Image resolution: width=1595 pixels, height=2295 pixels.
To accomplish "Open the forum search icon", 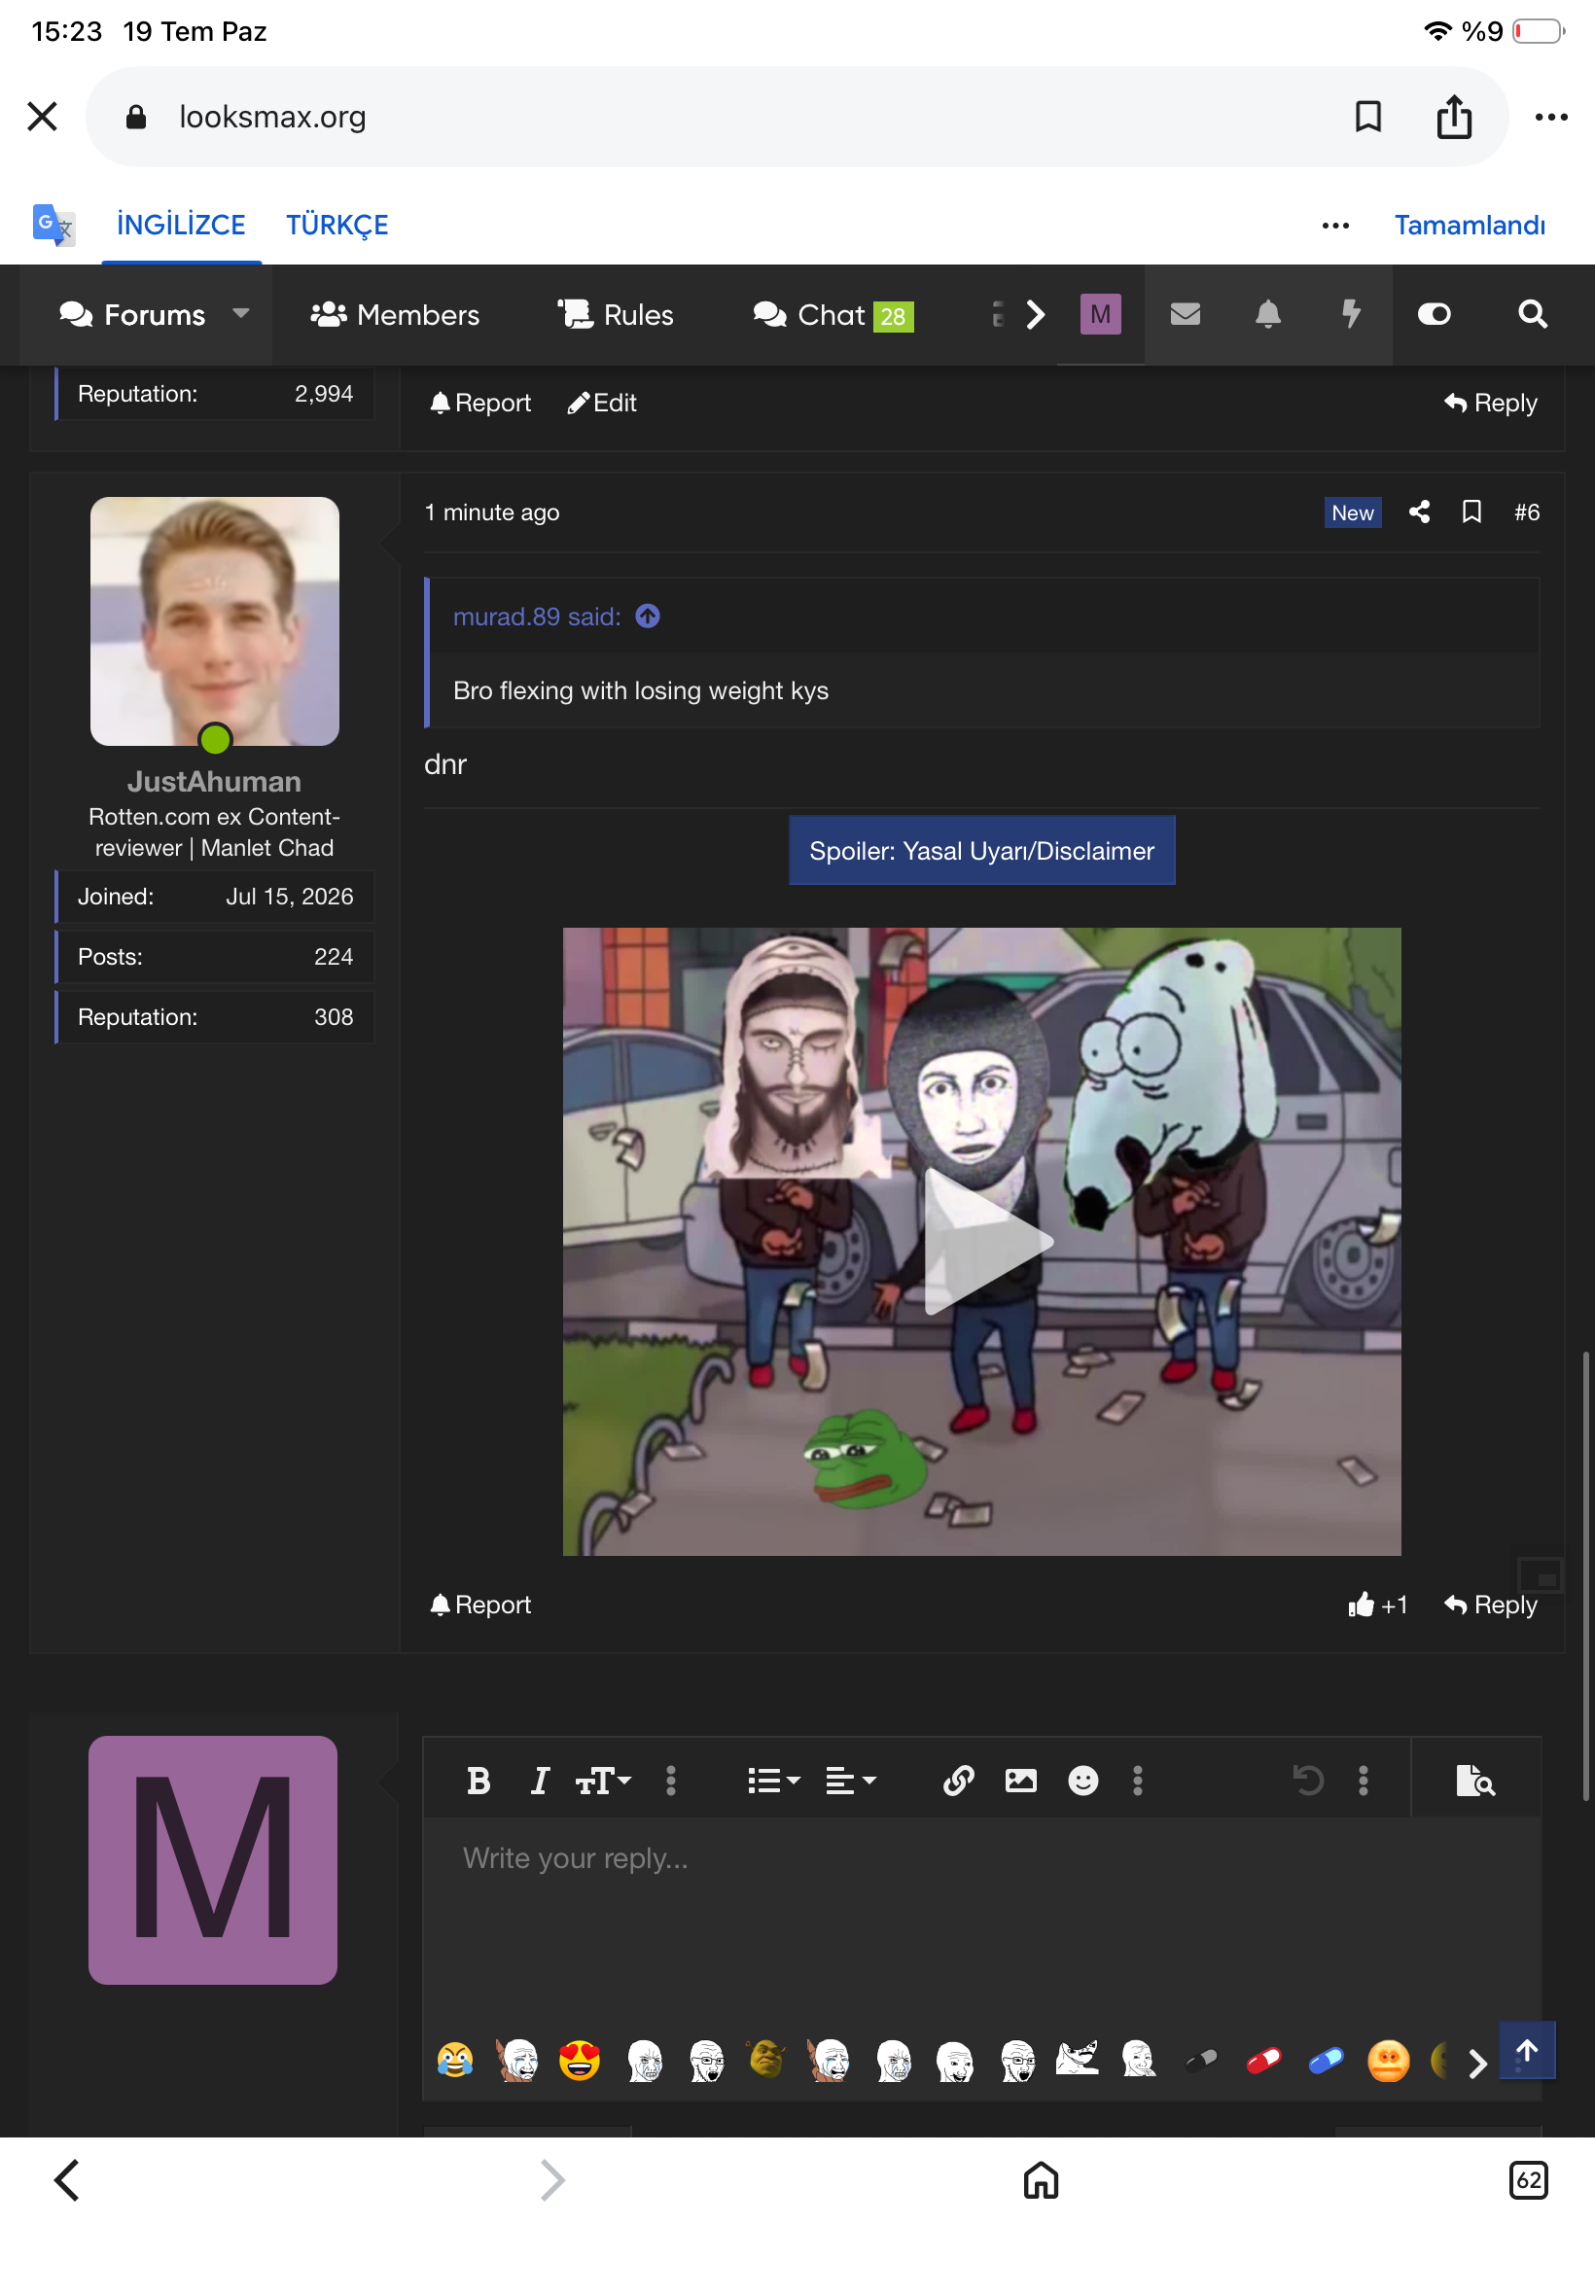I will click(x=1532, y=315).
